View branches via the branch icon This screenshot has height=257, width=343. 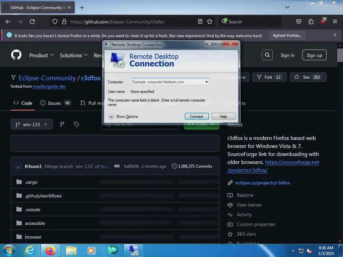click(x=62, y=124)
